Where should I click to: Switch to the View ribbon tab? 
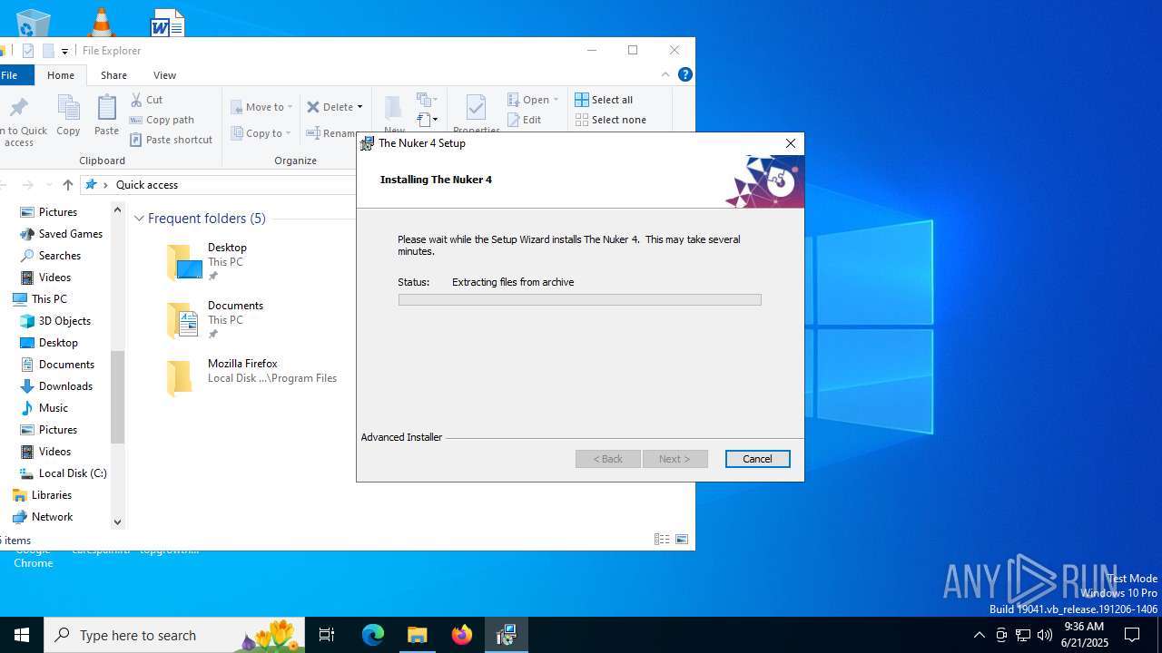164,75
